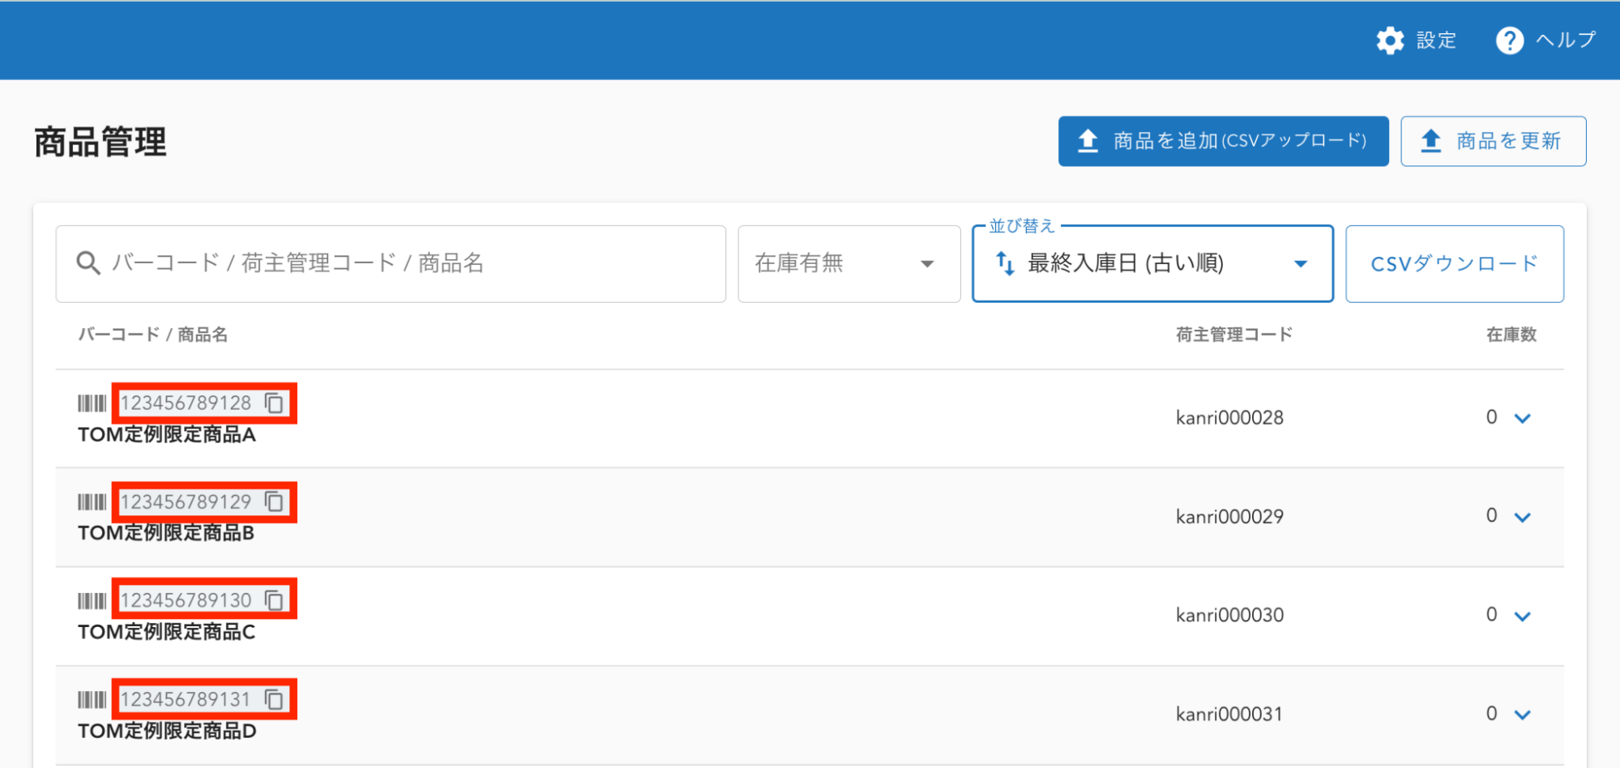This screenshot has height=768, width=1620.
Task: Open the 在庫有無 stock filter dropdown
Action: pyautogui.click(x=848, y=264)
